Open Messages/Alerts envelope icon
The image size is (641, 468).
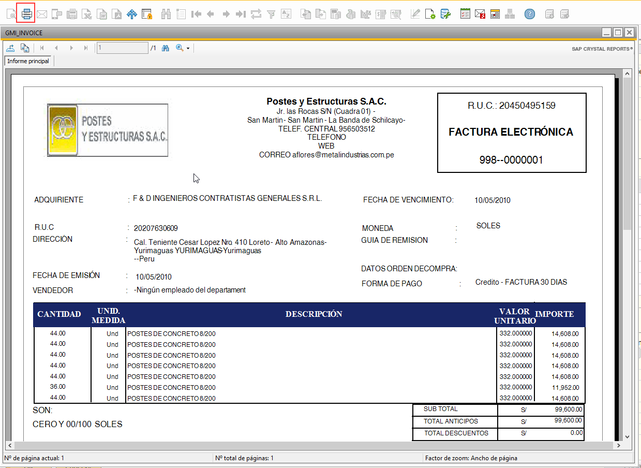[x=480, y=14]
